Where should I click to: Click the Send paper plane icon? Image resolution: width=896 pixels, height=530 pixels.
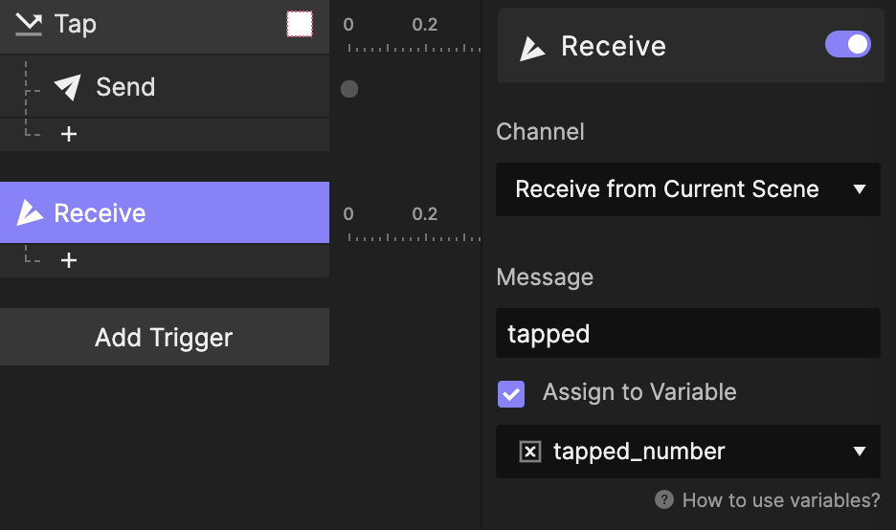tap(67, 87)
